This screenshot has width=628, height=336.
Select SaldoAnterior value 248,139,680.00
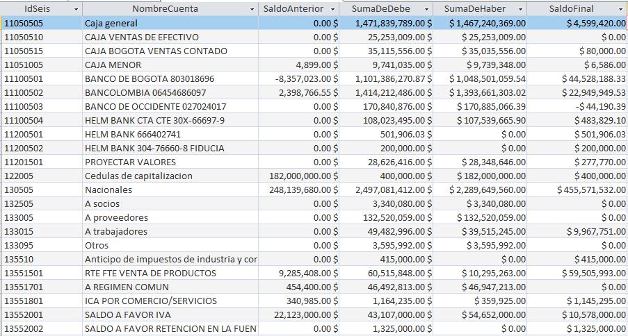(x=298, y=190)
